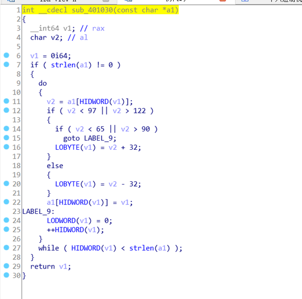Toggle breakpoint dot on line 6

point(7,55)
